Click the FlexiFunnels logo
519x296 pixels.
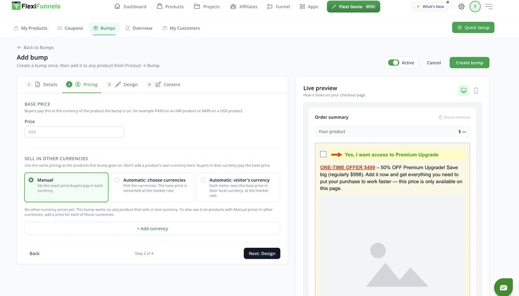point(36,6)
